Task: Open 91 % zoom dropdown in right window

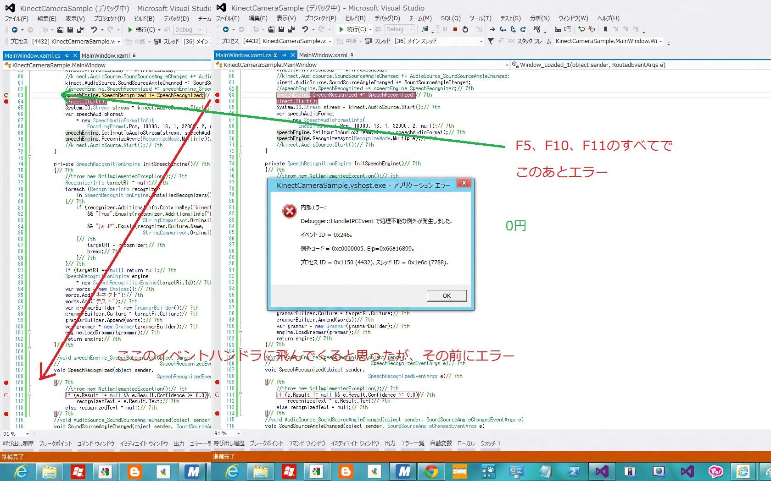Action: click(238, 433)
